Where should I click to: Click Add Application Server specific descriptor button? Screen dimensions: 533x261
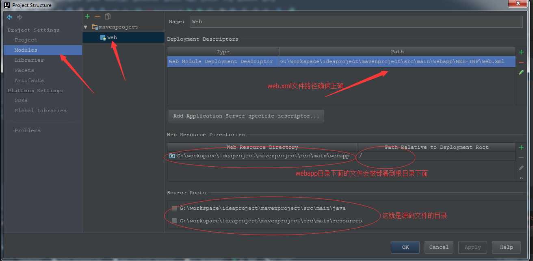(246, 116)
